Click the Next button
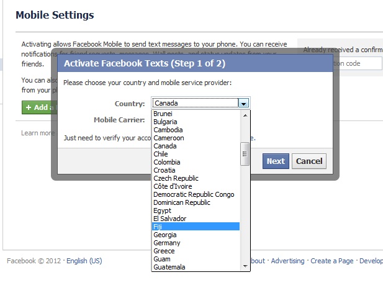The width and height of the screenshot is (383, 285). pos(276,161)
